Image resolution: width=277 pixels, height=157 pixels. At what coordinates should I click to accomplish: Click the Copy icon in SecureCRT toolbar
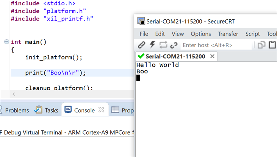pyautogui.click(x=261, y=45)
